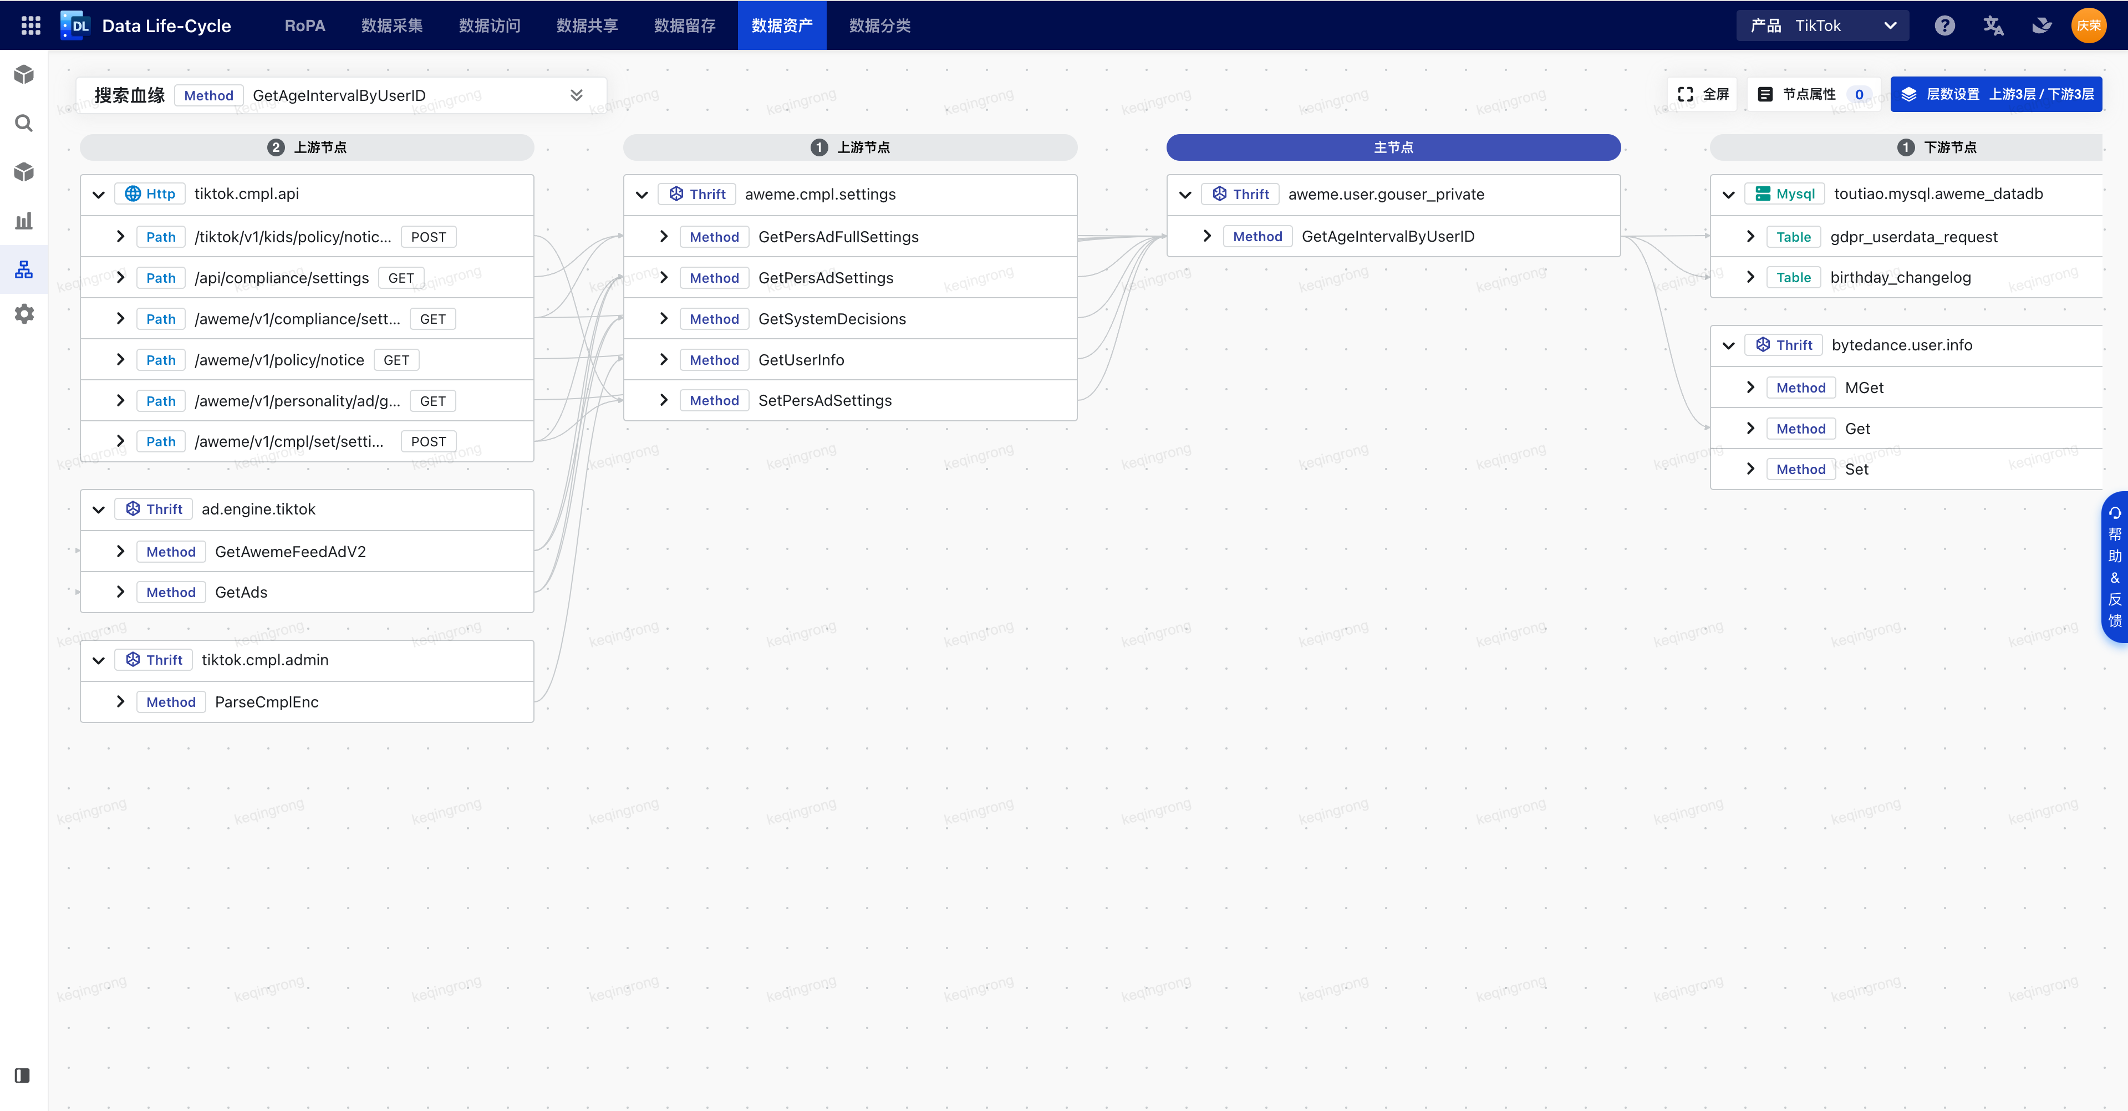2128x1111 pixels.
Task: Click the help question mark icon
Action: click(1944, 26)
